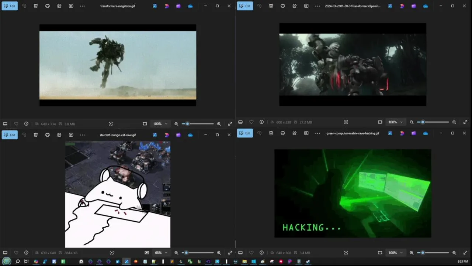Go fullscreen in the TransformersOpening window
Viewport: 472px width, 266px height.
465,122
